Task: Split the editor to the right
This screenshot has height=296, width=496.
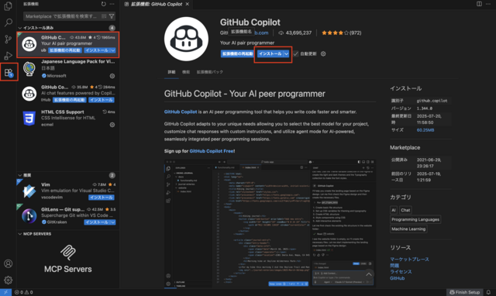Action: coord(479,4)
